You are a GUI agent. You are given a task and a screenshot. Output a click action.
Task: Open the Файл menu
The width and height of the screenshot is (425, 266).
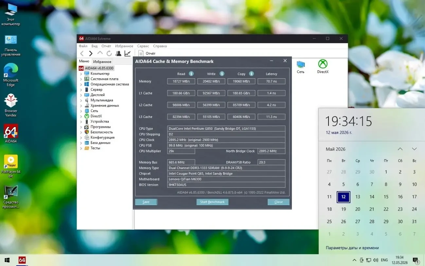coord(83,46)
